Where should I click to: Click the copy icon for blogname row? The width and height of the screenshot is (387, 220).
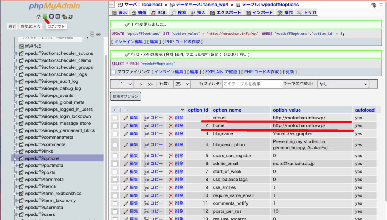tap(146, 133)
